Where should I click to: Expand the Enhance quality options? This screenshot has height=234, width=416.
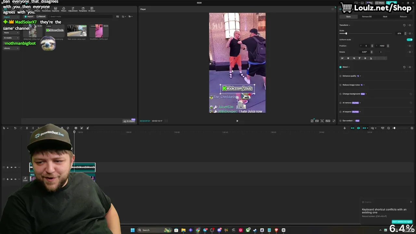click(x=360, y=76)
